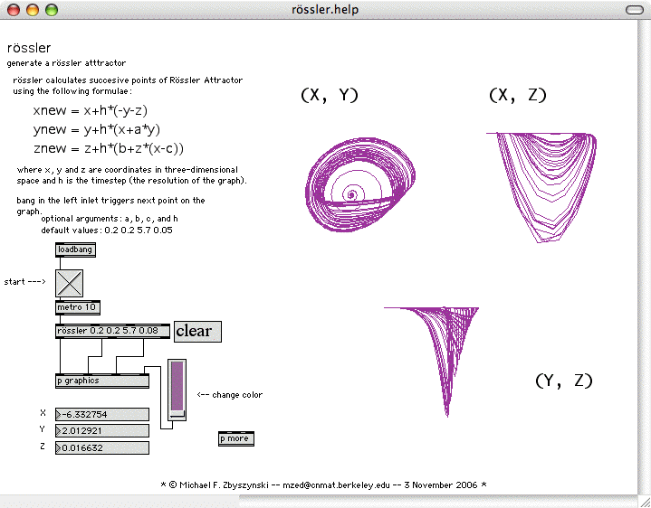Click the (X, Y) attractor plot
This screenshot has height=508, width=651.
pos(360,184)
